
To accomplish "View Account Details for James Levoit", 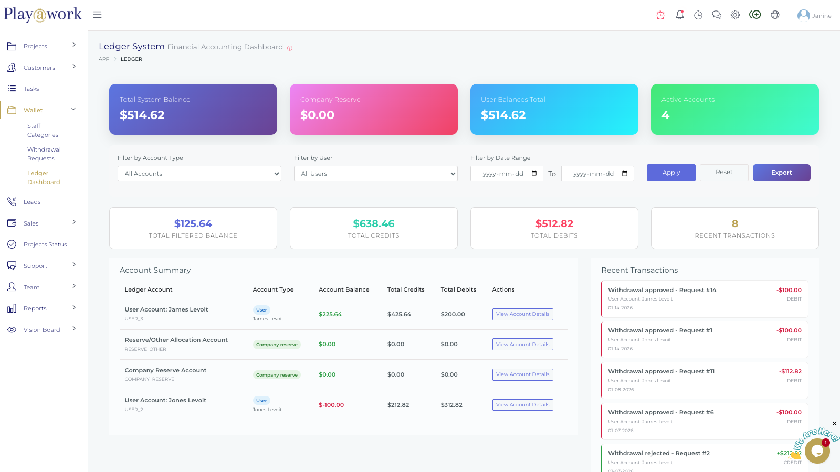I will pyautogui.click(x=522, y=314).
